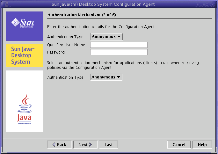Click the Java coffee cup logo
This screenshot has height=154, width=218.
click(x=25, y=109)
